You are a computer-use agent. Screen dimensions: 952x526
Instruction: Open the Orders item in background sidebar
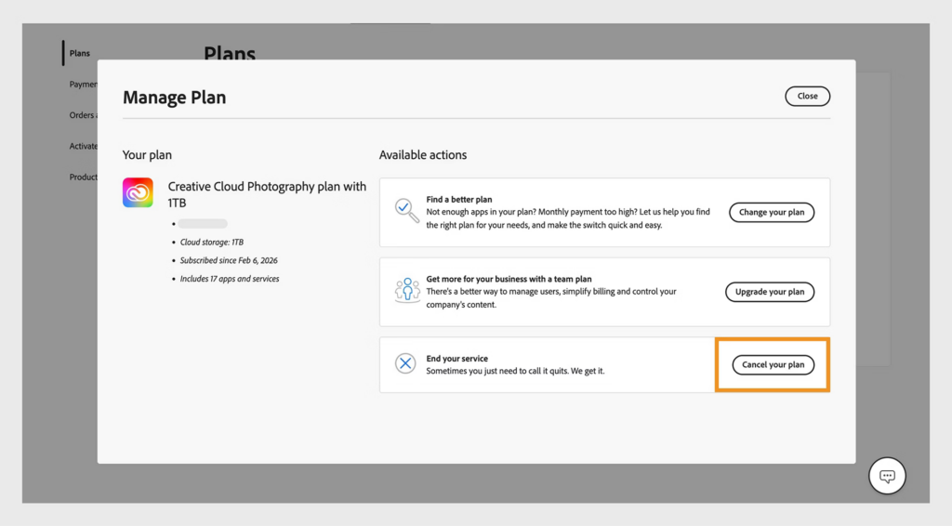[x=83, y=115]
